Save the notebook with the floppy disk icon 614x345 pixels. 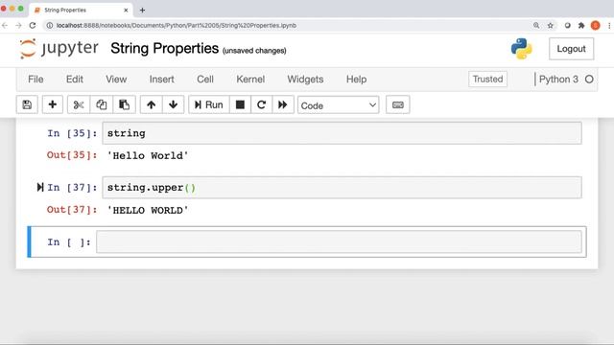[x=27, y=104]
